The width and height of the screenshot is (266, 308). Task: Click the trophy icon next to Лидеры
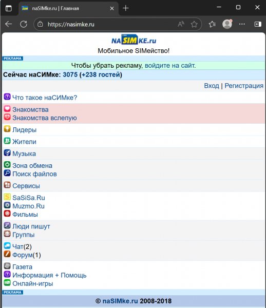tap(7, 129)
